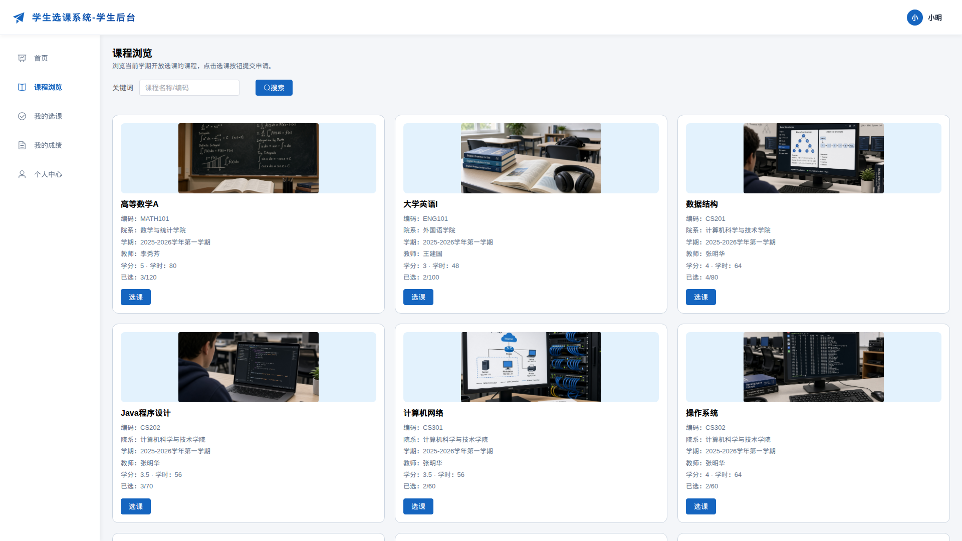This screenshot has height=541, width=962.
Task: Click the 数据结构 course image
Action: (814, 158)
